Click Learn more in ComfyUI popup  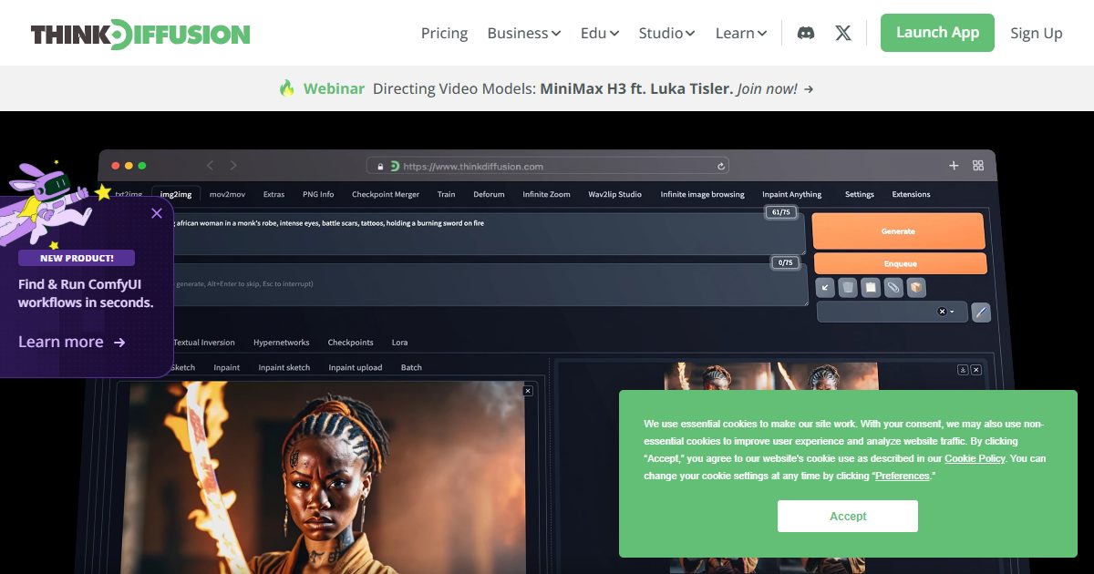[x=72, y=342]
